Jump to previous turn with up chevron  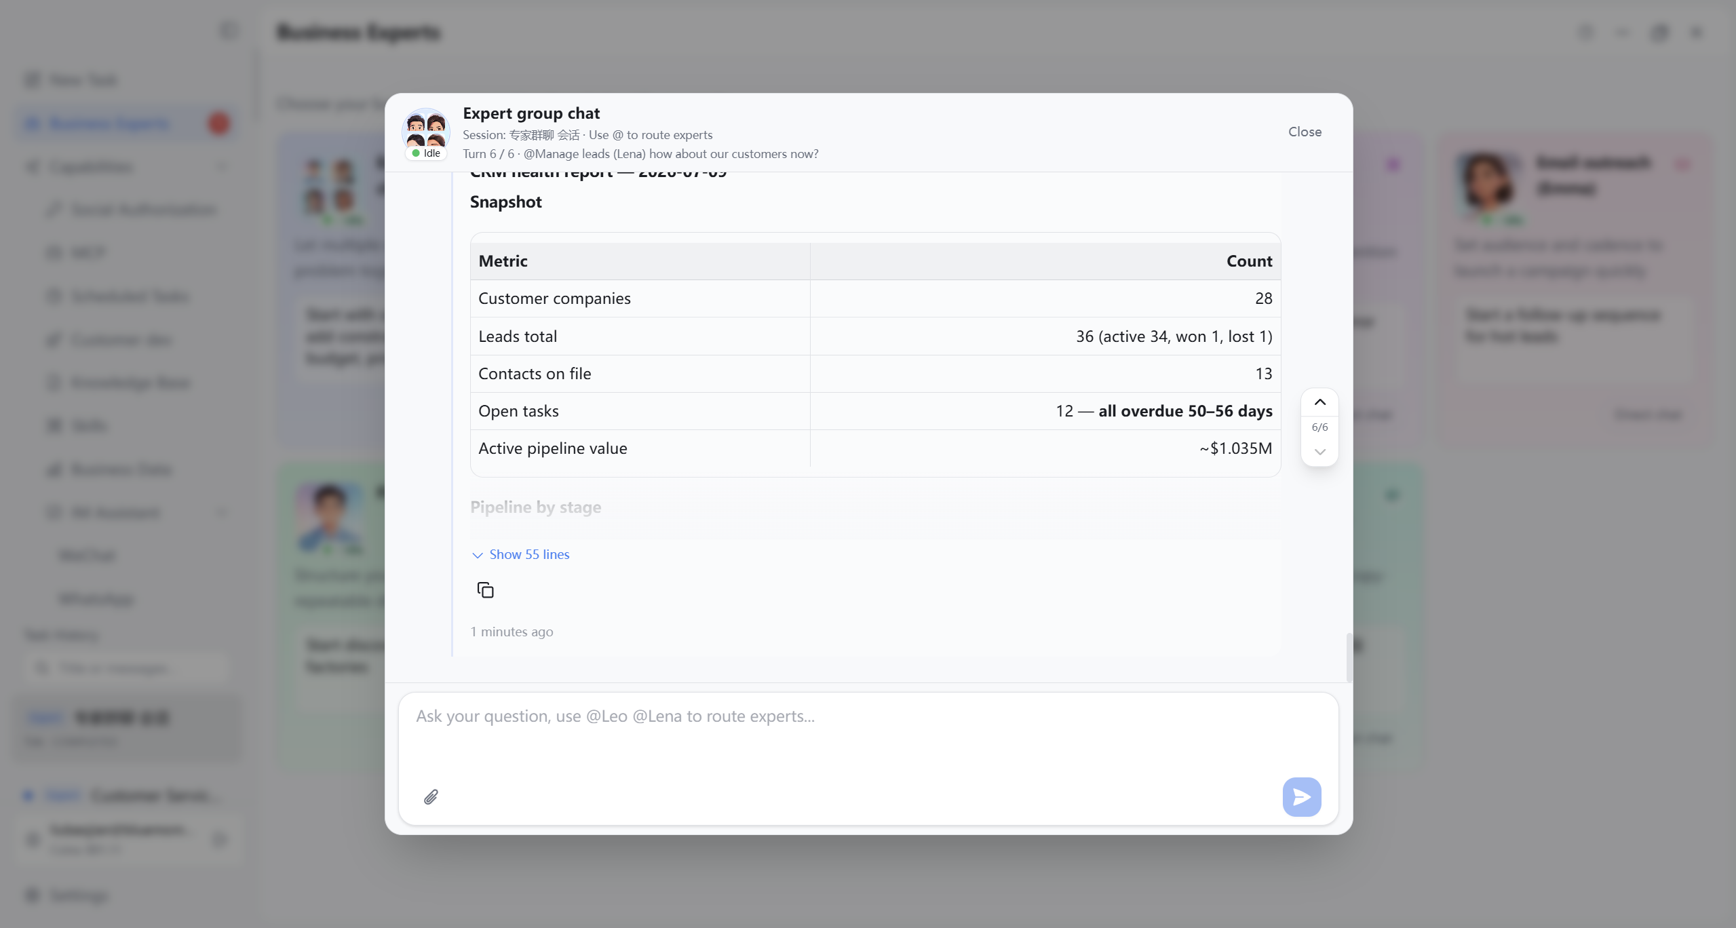[x=1319, y=402]
